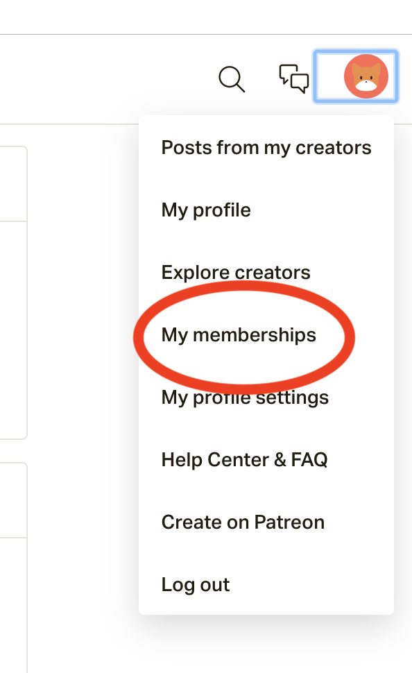The width and height of the screenshot is (412, 673).
Task: Click the lower content card on the left edge
Action: 13,568
